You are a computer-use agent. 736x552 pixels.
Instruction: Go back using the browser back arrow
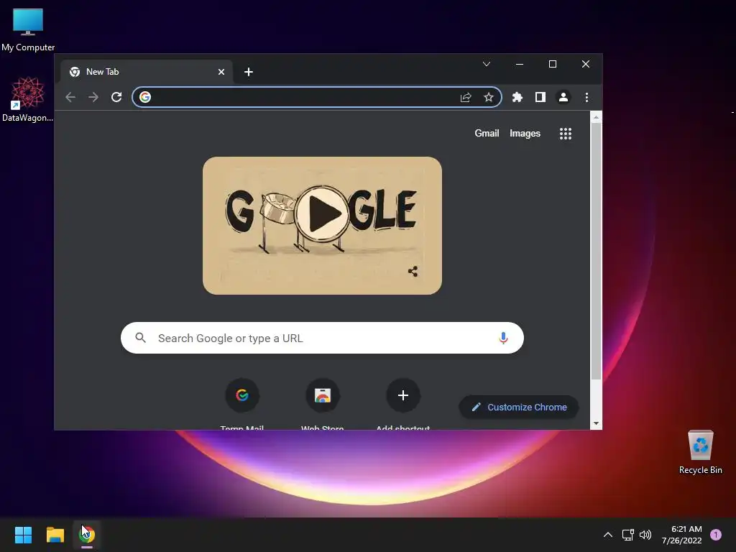coord(70,97)
